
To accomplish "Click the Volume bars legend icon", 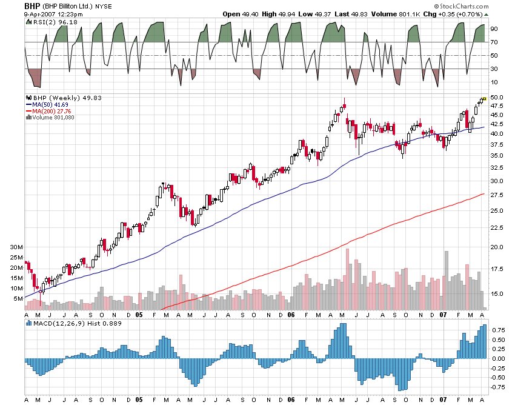I will tap(29, 118).
